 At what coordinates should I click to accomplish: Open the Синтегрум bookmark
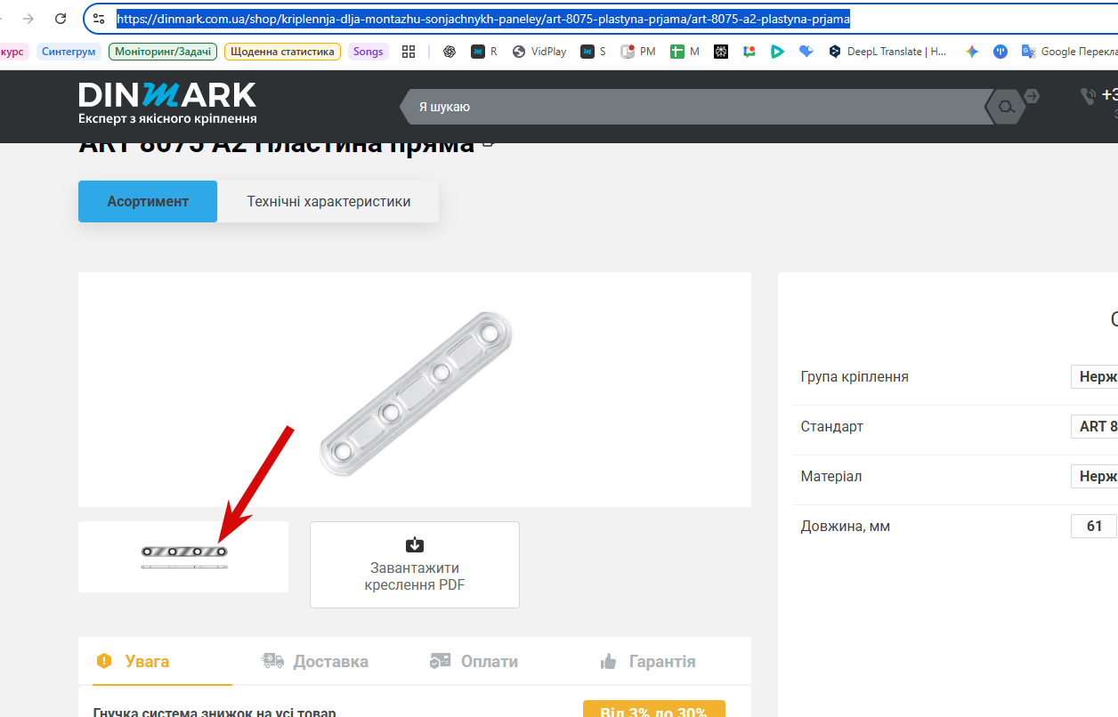point(69,52)
